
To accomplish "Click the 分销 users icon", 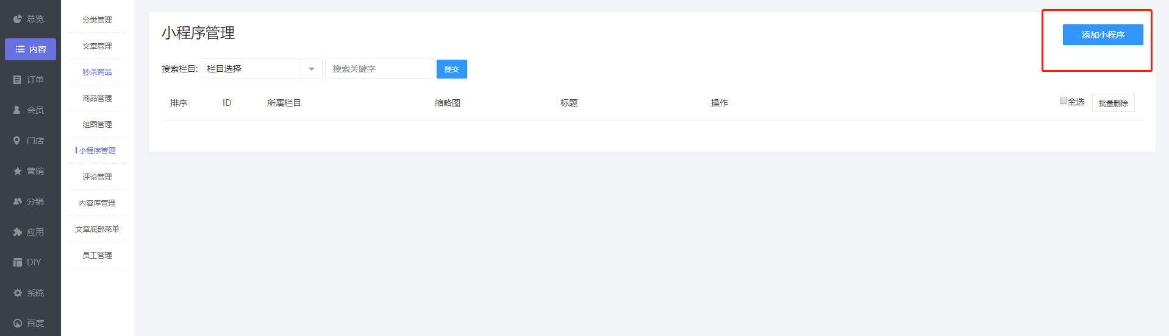I will pos(18,201).
